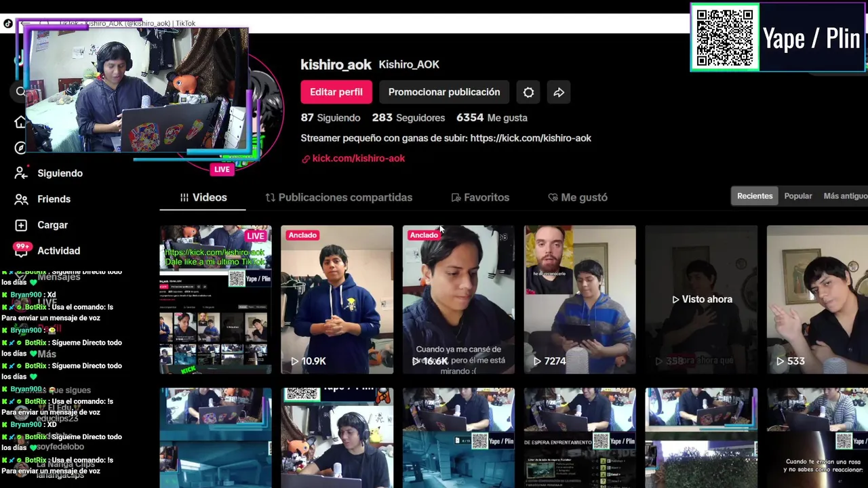This screenshot has height=488, width=868.
Task: Click the share profile arrow icon
Action: (559, 92)
